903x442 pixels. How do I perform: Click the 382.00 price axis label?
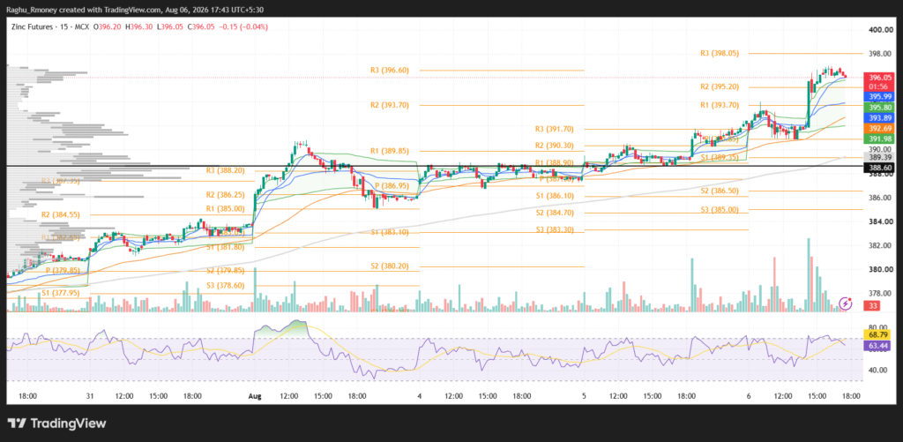point(879,245)
